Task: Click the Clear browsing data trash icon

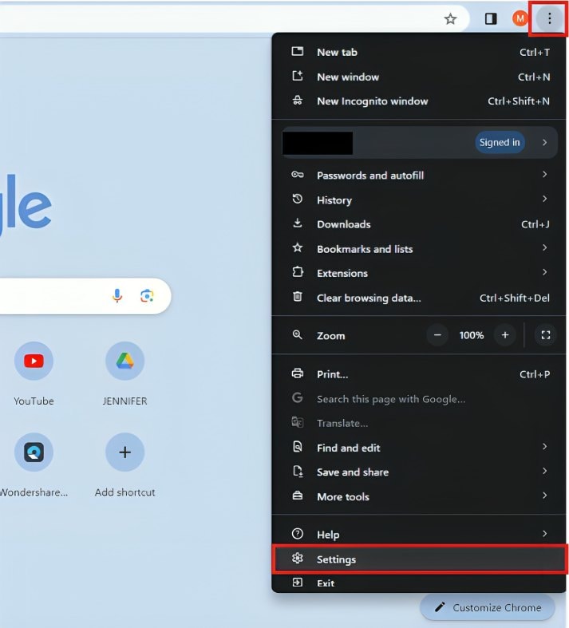Action: coord(298,297)
